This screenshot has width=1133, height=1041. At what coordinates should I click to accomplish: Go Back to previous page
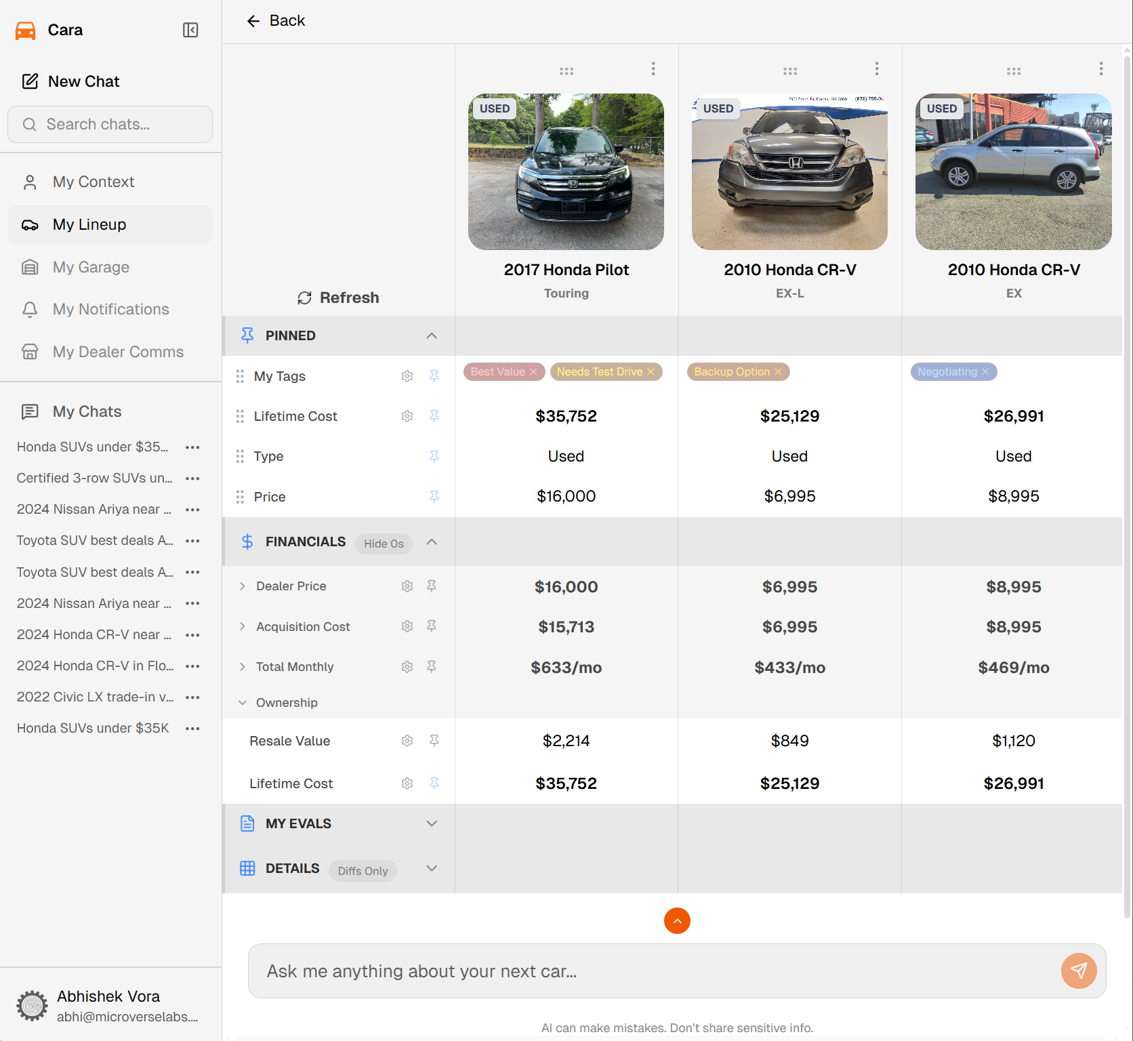tap(276, 21)
